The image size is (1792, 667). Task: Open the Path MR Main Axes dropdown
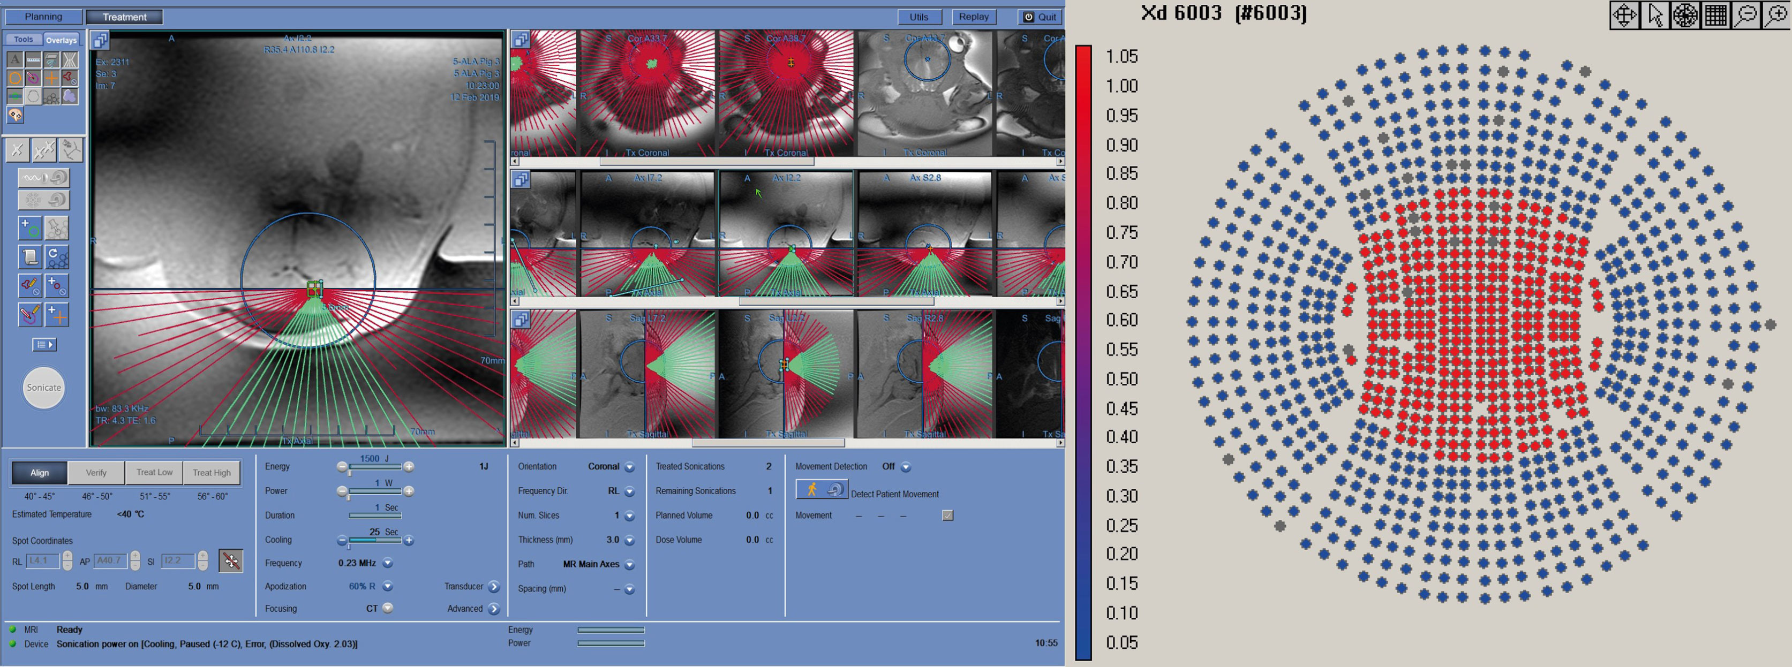click(630, 565)
